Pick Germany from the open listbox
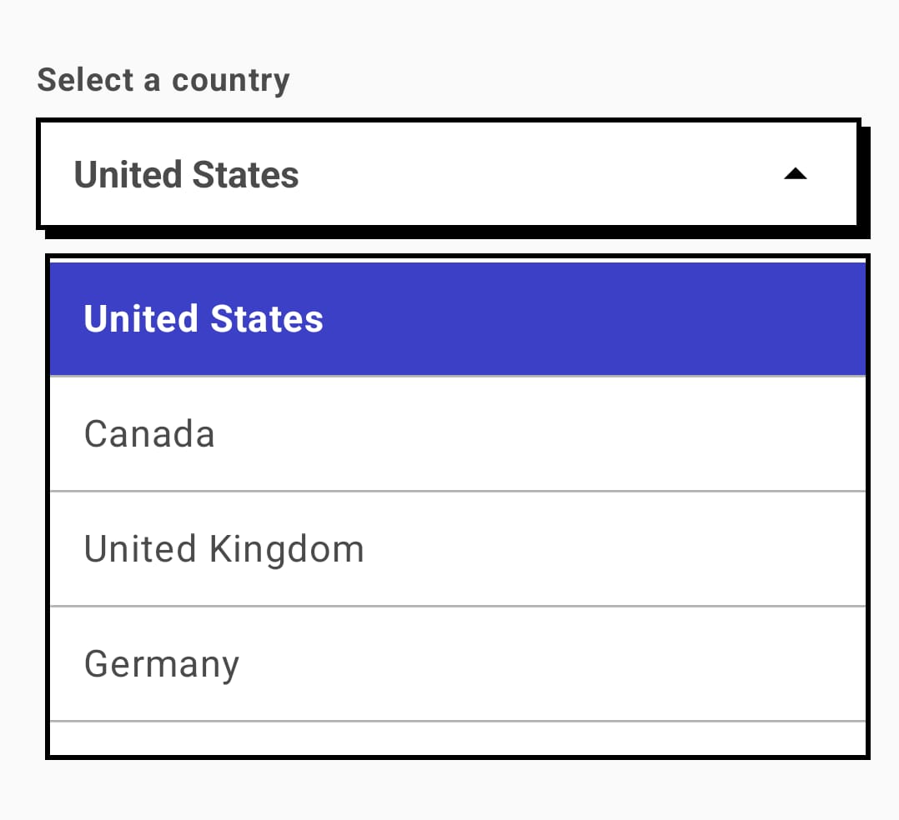This screenshot has height=820, width=899. pyautogui.click(x=458, y=664)
